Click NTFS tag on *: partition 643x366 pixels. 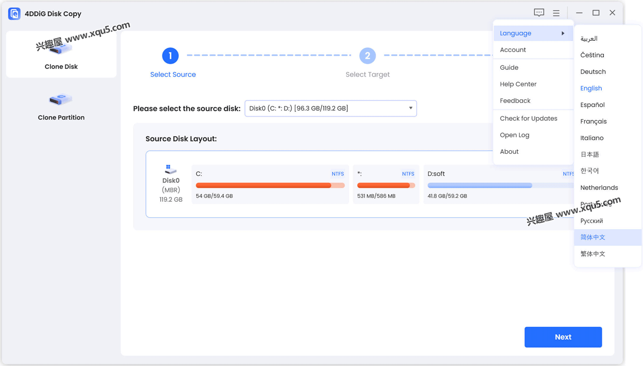408,174
